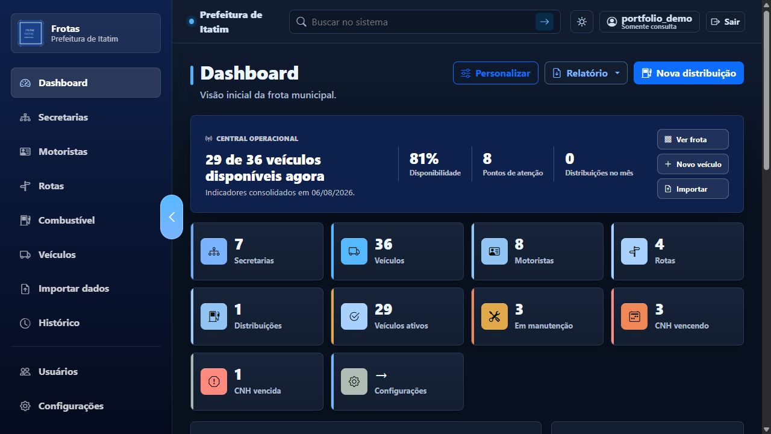The image size is (771, 434).
Task: Click the Distribuições card fuel icon
Action: point(214,316)
